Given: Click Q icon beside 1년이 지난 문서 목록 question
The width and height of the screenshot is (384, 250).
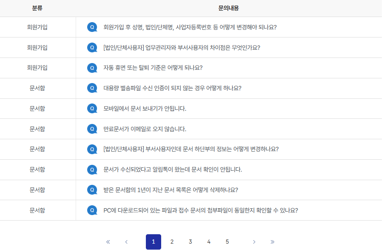Looking at the screenshot, I should 92,190.
